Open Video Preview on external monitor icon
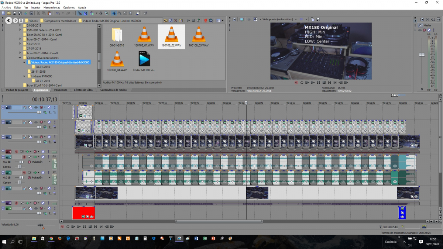 241,19
